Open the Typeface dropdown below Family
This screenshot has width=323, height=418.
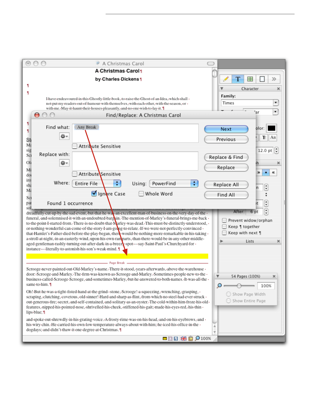tap(261, 112)
